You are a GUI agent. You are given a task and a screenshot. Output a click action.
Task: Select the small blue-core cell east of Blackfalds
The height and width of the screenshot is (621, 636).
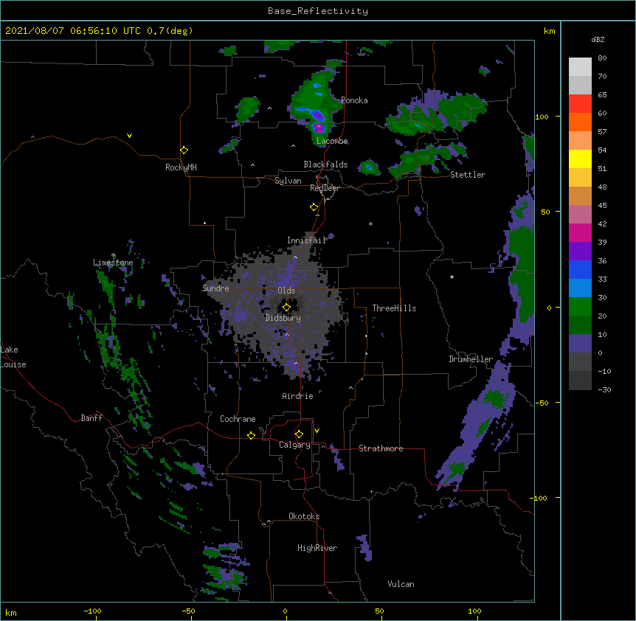(369, 167)
